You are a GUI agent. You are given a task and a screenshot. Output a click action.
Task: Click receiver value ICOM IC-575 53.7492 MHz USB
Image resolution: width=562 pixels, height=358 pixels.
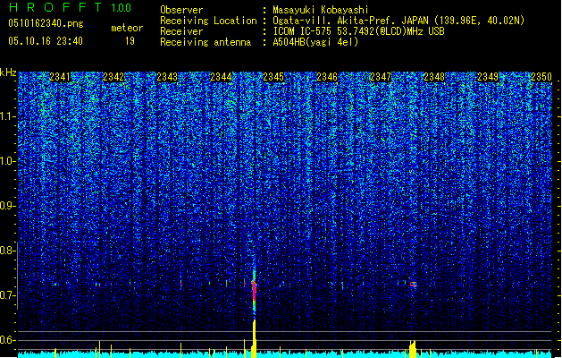tap(358, 31)
